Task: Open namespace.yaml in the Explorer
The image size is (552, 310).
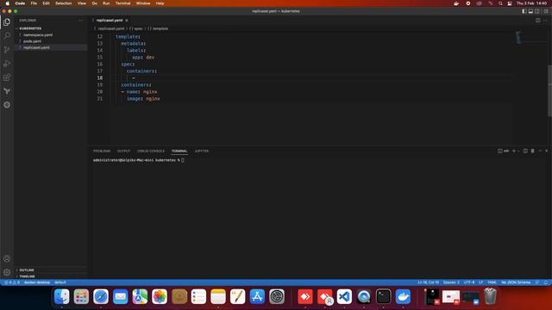Action: click(x=38, y=34)
